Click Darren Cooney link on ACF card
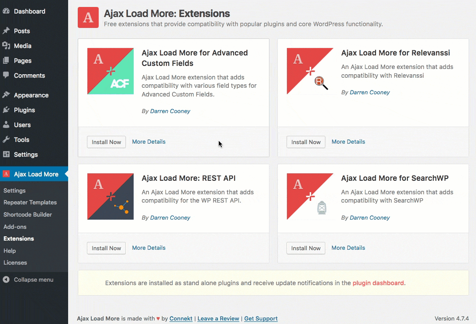 pos(170,111)
